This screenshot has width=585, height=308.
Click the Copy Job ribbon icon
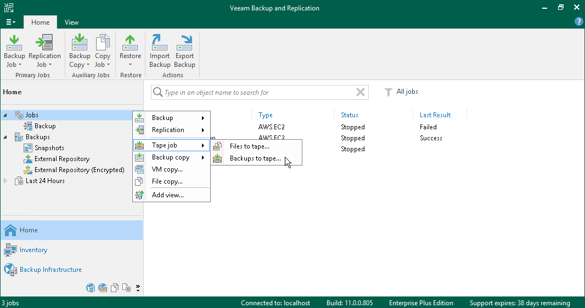pos(103,52)
